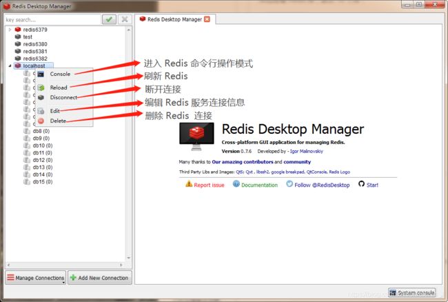
Task: Open the Documentation link
Action: (259, 185)
